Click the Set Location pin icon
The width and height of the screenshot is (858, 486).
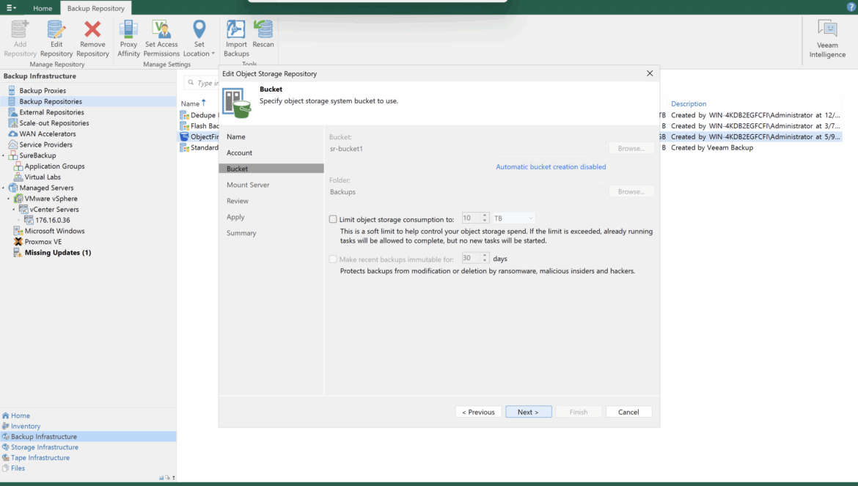[x=199, y=30]
